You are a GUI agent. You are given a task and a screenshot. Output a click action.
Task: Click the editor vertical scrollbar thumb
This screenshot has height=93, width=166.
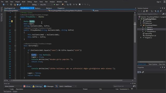tap(135, 32)
